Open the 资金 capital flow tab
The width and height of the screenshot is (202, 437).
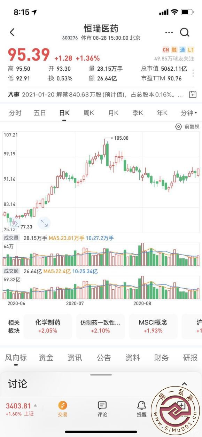[46, 358]
